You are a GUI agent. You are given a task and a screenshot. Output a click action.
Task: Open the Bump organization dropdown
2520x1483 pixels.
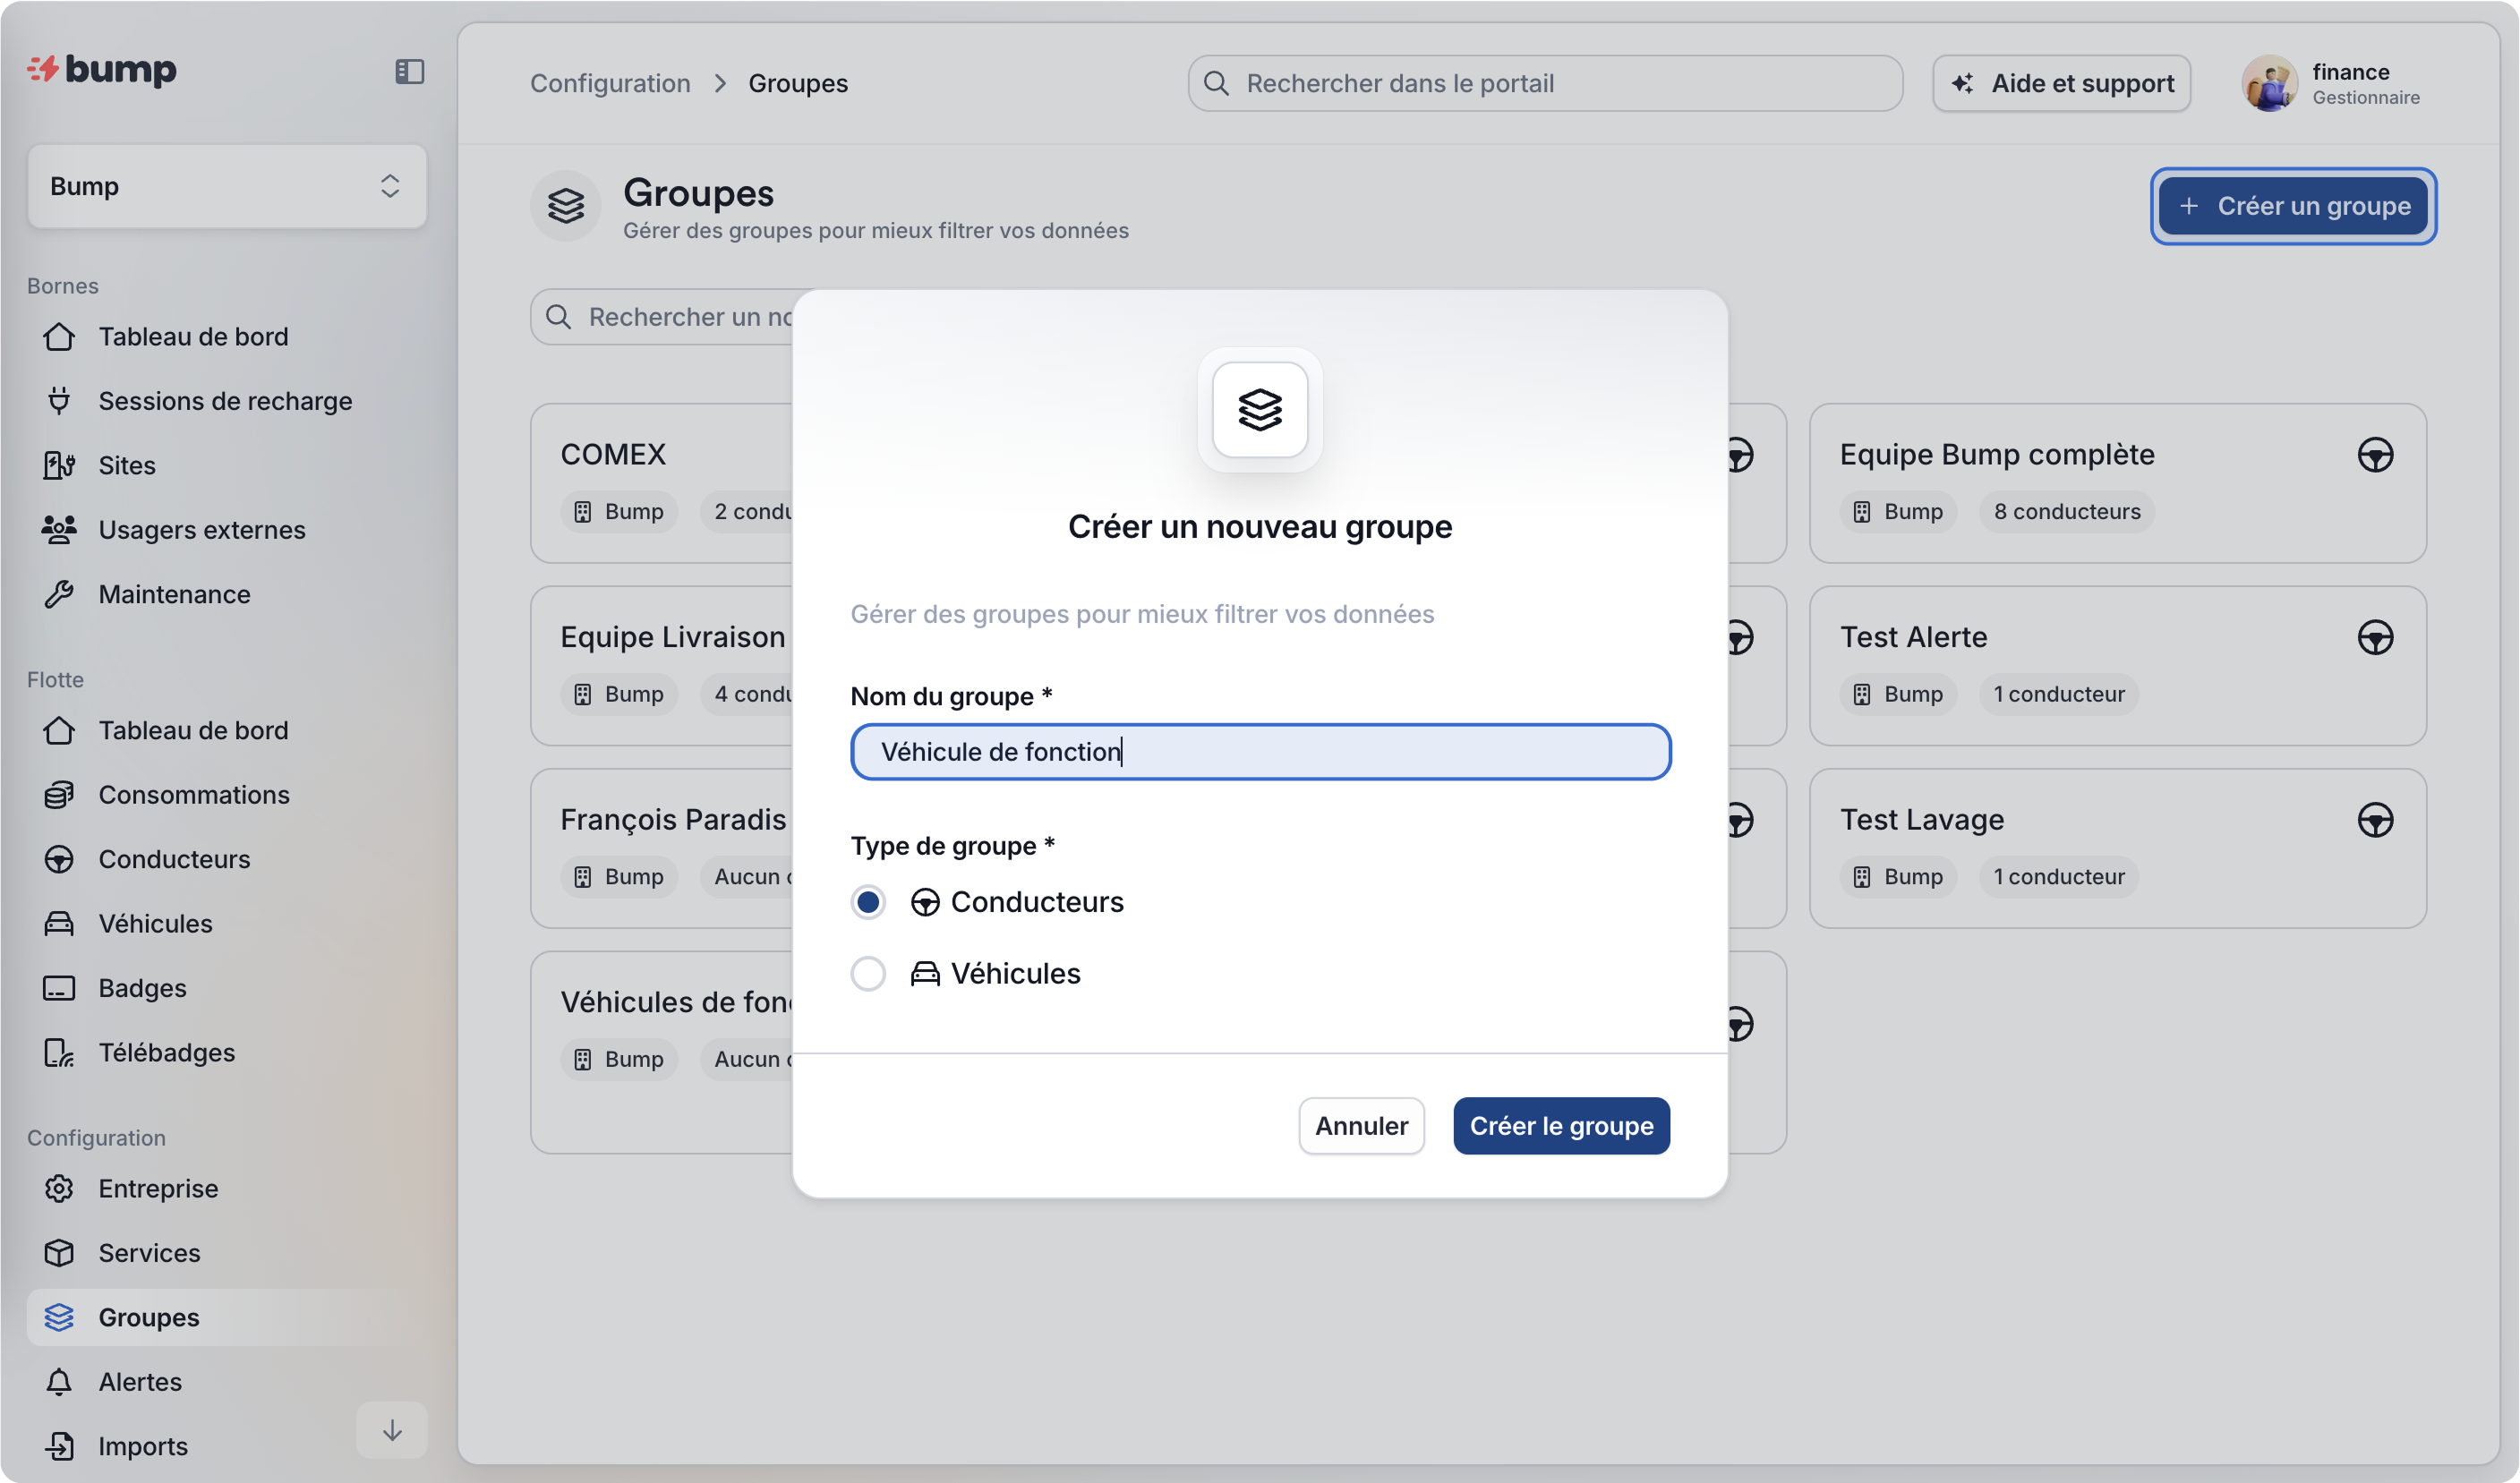[x=227, y=186]
